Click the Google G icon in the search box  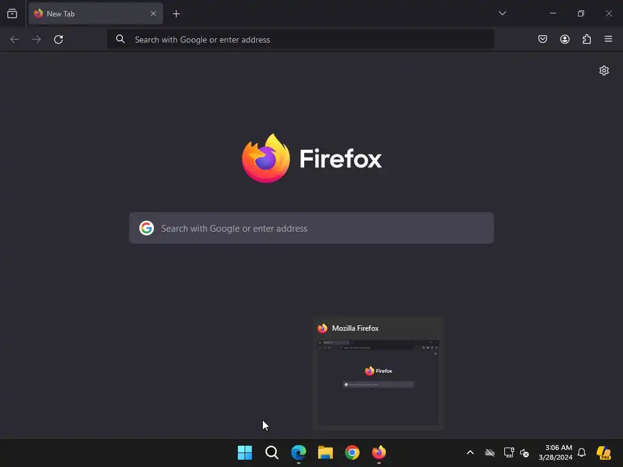[x=147, y=228]
